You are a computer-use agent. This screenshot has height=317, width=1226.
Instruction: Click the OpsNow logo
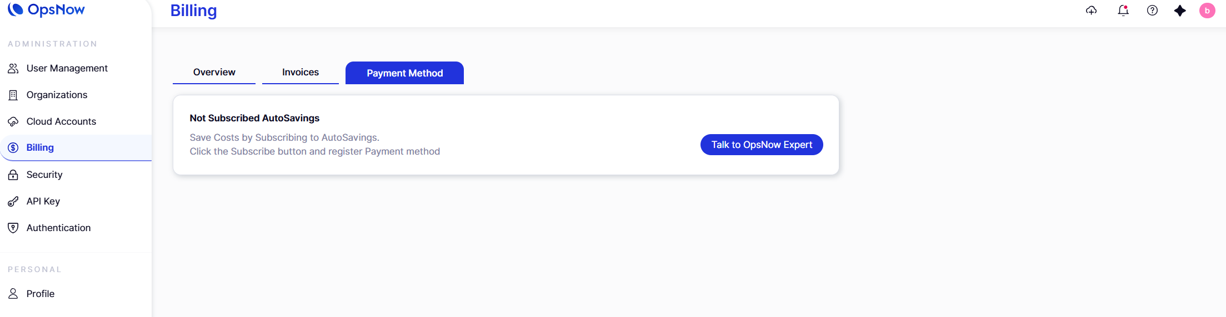click(47, 9)
